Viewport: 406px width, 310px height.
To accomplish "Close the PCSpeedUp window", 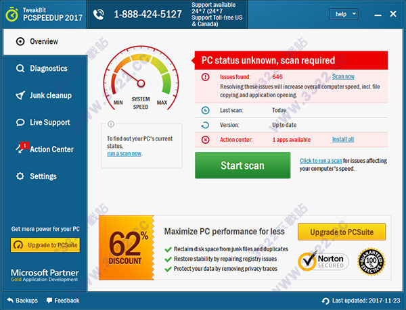I will (393, 14).
